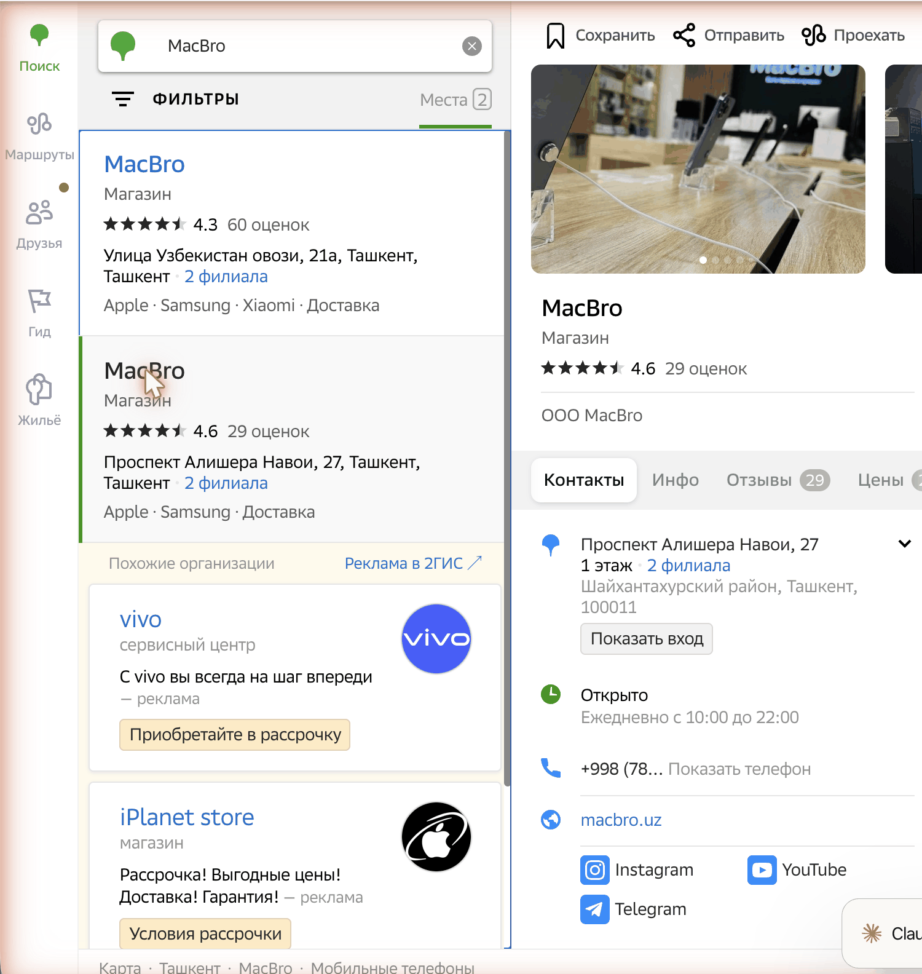Click the green clock opening hours icon
Viewport: 922px width, 974px height.
[x=551, y=694]
